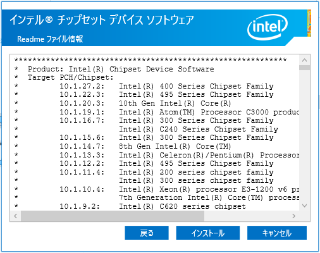Click the Atom(TM) Processor C3000 line
Screen dimensions: 320x253
click(x=179, y=112)
